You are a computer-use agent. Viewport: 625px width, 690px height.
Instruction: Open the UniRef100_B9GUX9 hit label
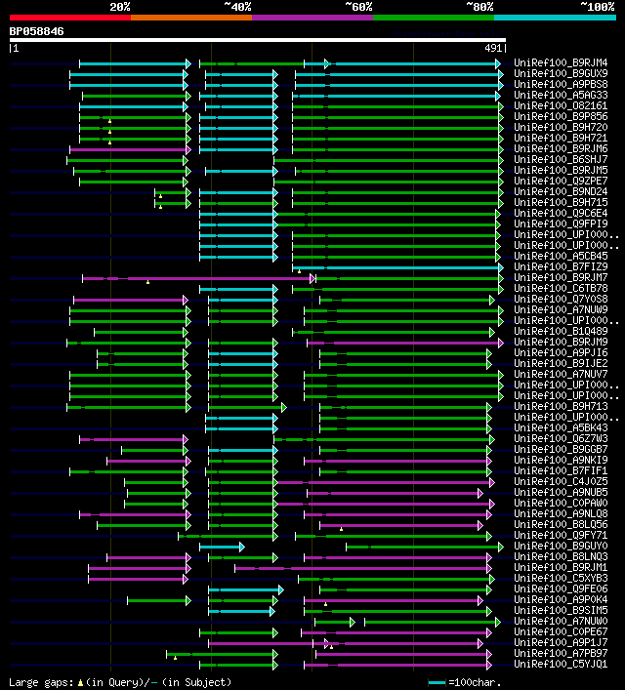561,73
